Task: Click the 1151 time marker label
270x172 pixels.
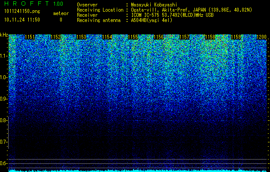Action: point(30,37)
